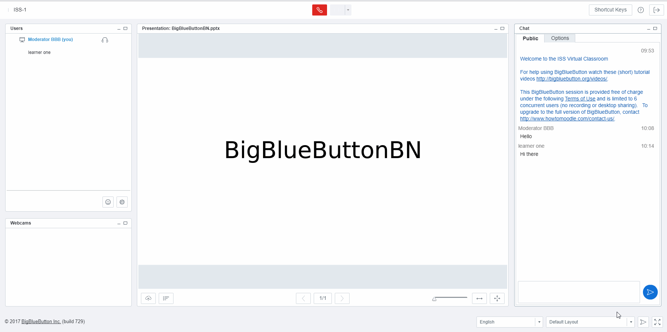Image resolution: width=667 pixels, height=332 pixels.
Task: Toggle full screen mode icon
Action: point(657,322)
